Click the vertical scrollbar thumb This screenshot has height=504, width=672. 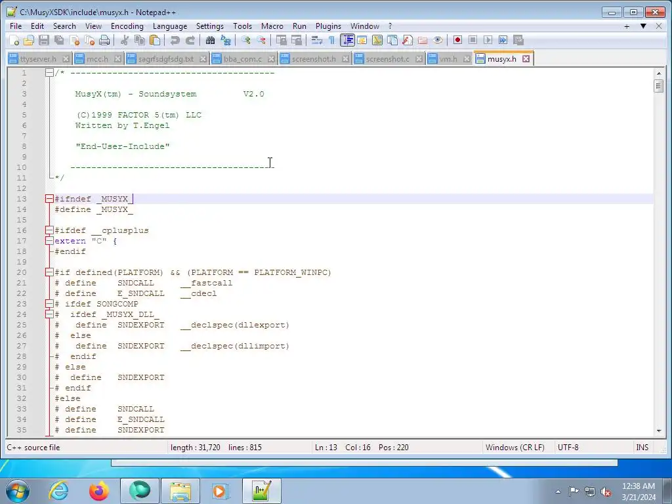659,86
